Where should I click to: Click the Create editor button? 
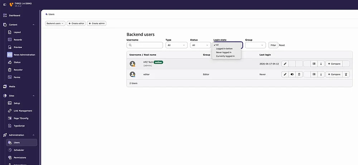click(x=76, y=24)
